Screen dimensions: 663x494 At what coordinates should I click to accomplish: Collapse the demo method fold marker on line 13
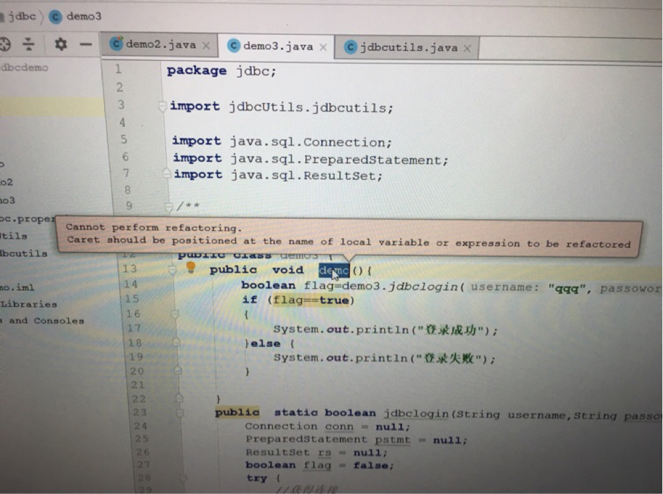[172, 269]
